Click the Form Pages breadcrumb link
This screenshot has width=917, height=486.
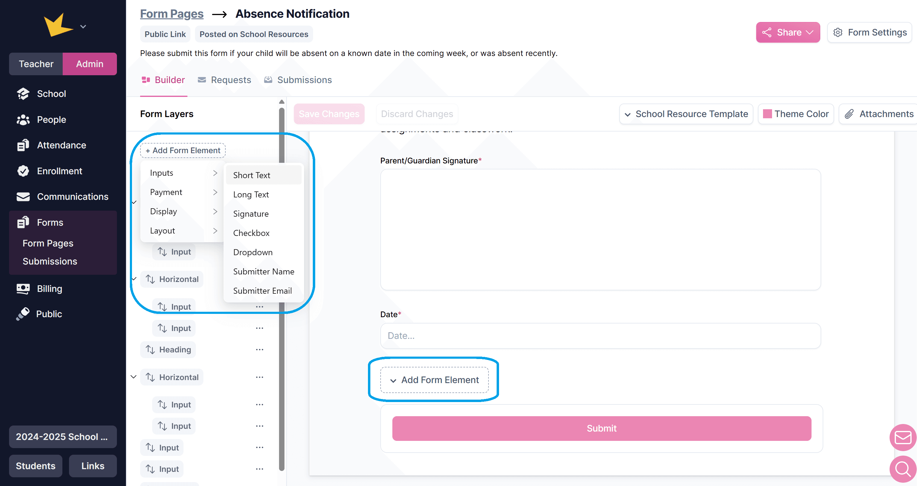click(x=171, y=14)
